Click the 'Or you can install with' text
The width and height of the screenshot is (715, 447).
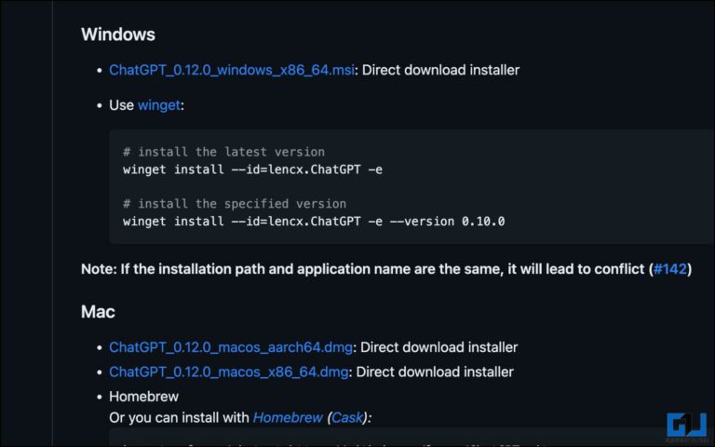tap(179, 418)
